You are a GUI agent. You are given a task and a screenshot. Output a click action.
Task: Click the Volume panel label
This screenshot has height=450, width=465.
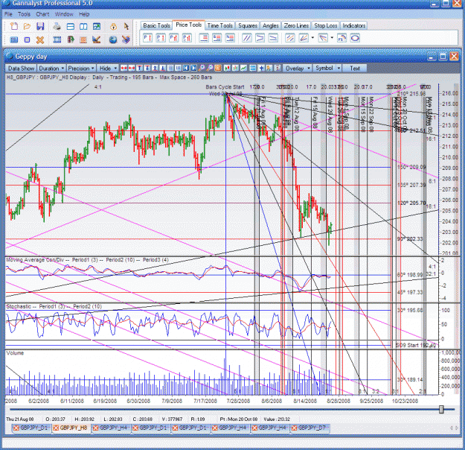pyautogui.click(x=15, y=353)
